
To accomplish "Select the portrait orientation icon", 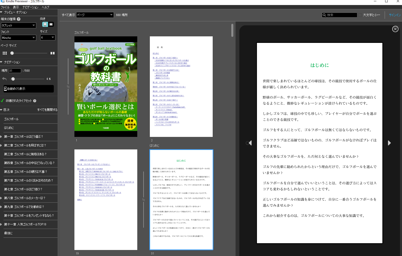I will 45,24.
